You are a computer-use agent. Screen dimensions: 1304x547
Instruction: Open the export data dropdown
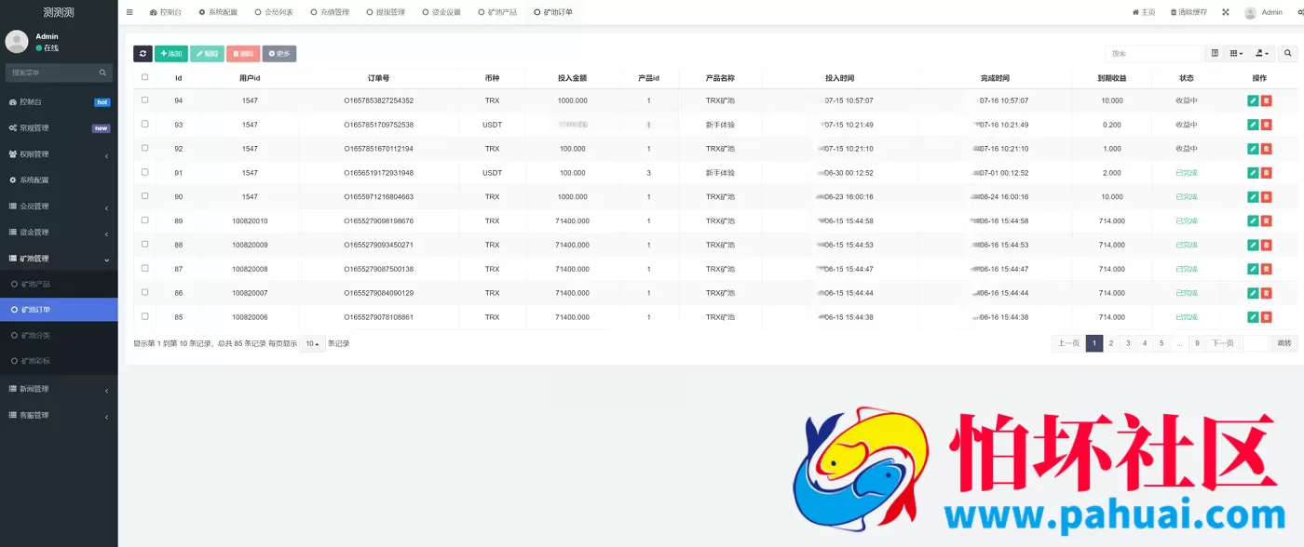[1262, 54]
